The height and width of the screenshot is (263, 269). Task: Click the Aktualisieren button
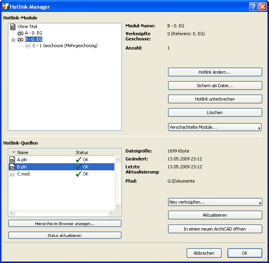(x=215, y=215)
